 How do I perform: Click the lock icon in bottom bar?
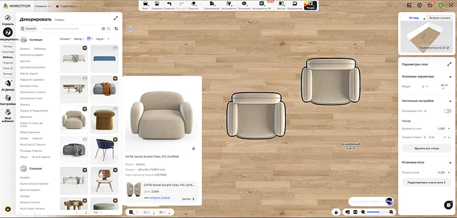(336, 212)
